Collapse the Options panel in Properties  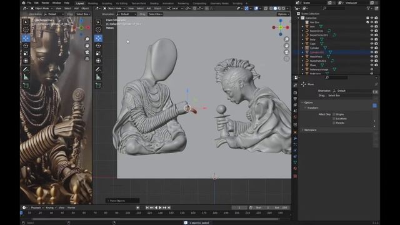point(308,102)
